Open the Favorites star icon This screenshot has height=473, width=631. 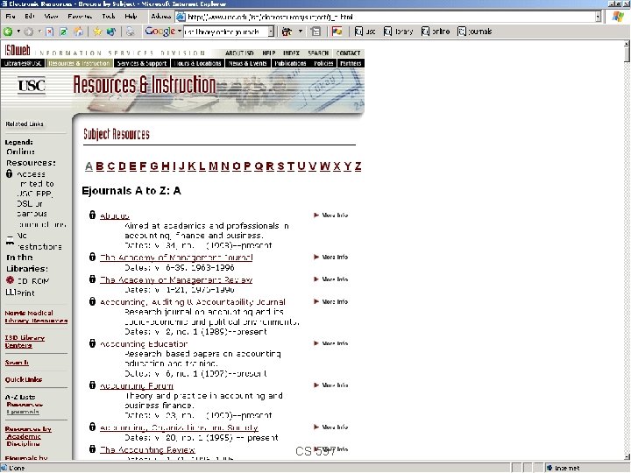97,32
